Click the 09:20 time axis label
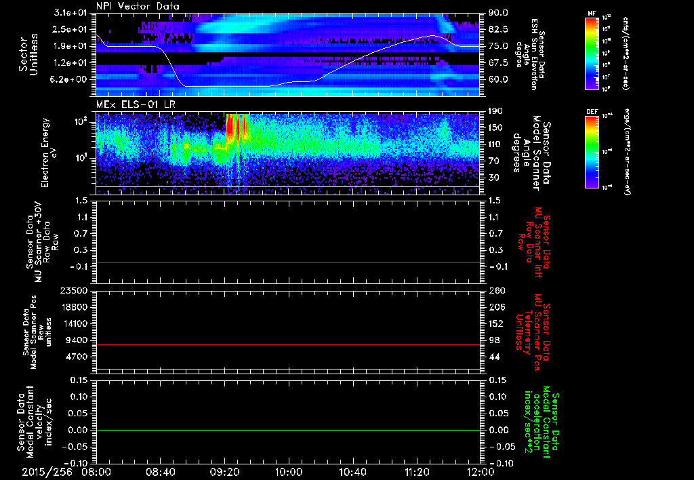This screenshot has height=480, width=694. [224, 473]
